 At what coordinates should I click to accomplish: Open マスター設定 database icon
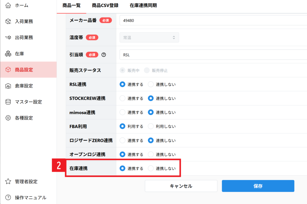click(8, 102)
